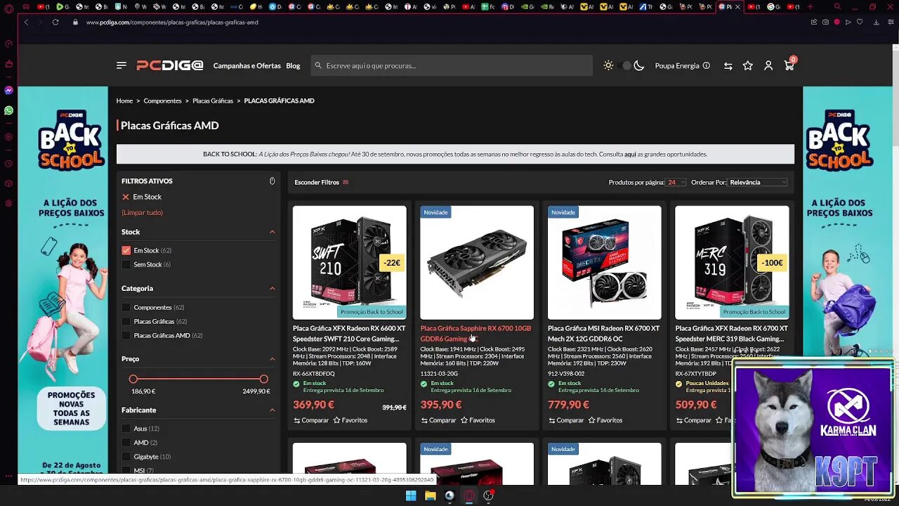Collapse the Fabricante filter section
The width and height of the screenshot is (899, 506).
(x=273, y=410)
